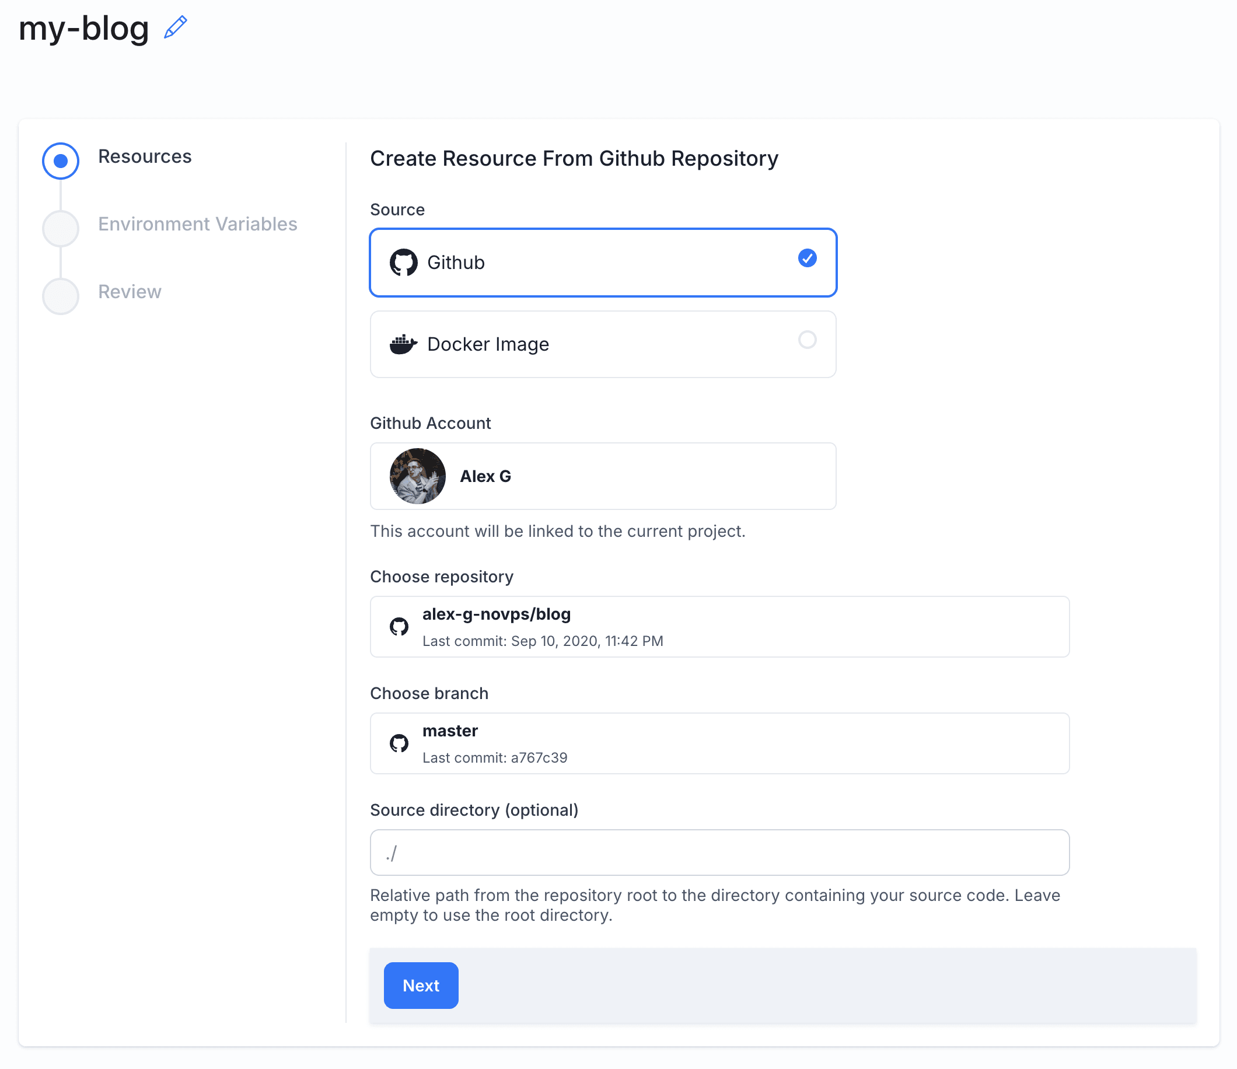The image size is (1237, 1069).
Task: Click the Docker whale icon
Action: pos(403,344)
